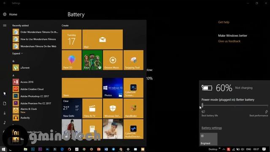This screenshot has height=152, width=270.
Task: Launch the CyberLink AudioDirector tile
Action: (x=133, y=129)
